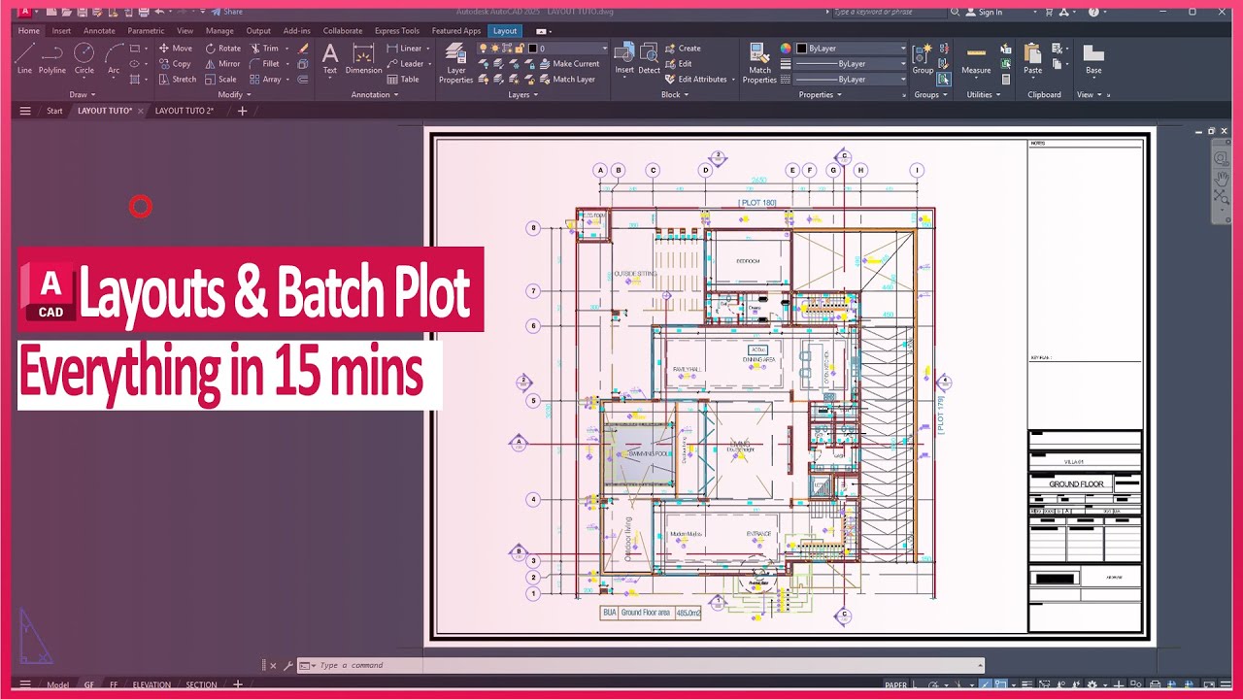Pick the Arc tool
The image size is (1243, 699).
pyautogui.click(x=114, y=58)
